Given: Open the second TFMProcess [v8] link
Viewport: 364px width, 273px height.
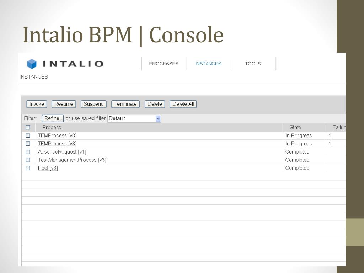Looking at the screenshot, I should tap(57, 144).
